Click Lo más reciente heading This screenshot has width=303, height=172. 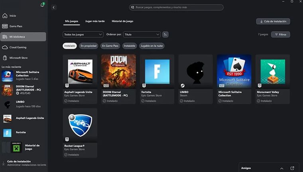tap(12, 67)
